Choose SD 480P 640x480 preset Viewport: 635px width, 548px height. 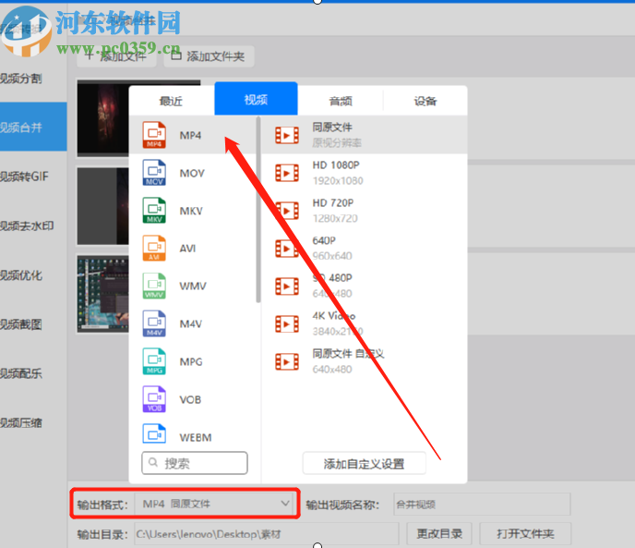(x=365, y=286)
